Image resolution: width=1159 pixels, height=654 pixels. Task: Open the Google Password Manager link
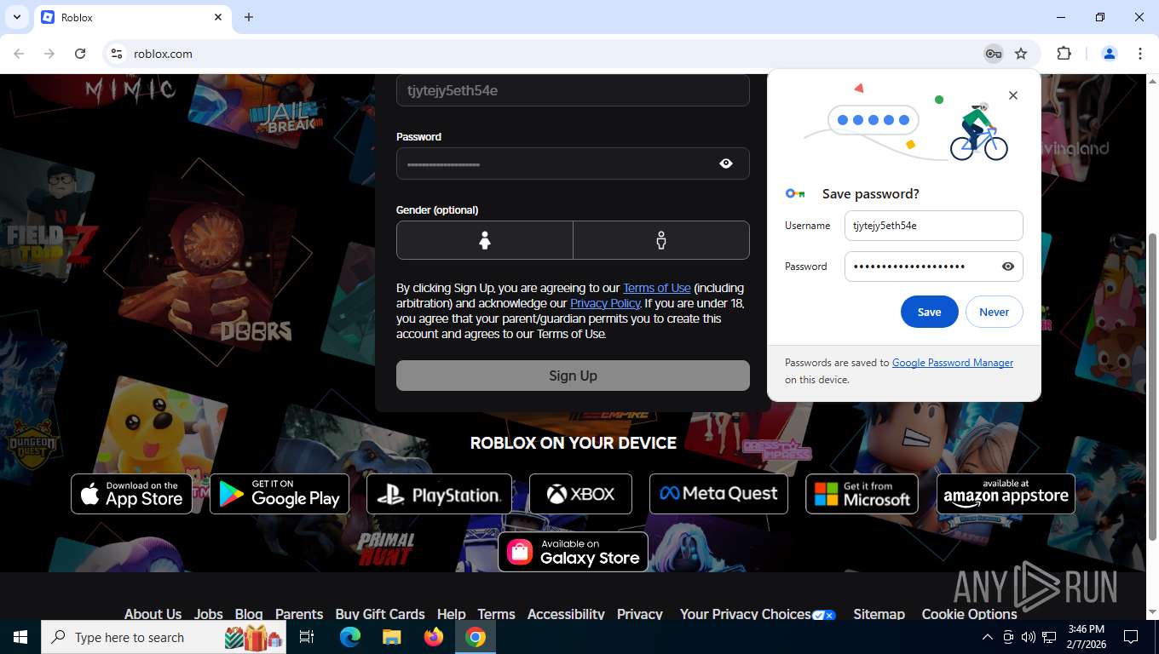click(x=953, y=363)
